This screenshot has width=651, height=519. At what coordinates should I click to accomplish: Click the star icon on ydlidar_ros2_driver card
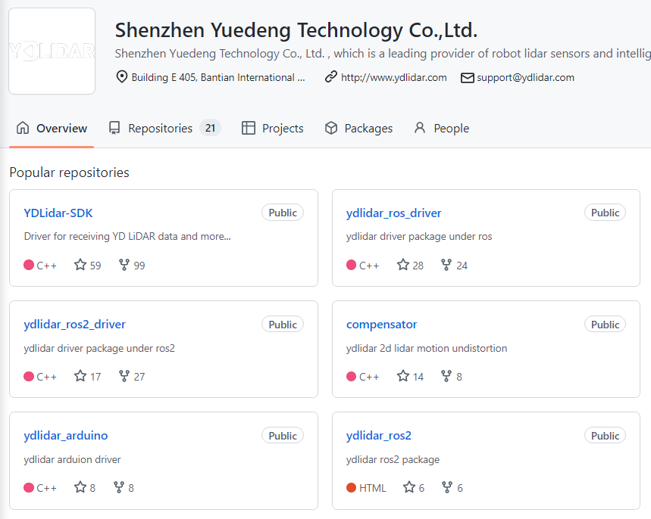80,376
